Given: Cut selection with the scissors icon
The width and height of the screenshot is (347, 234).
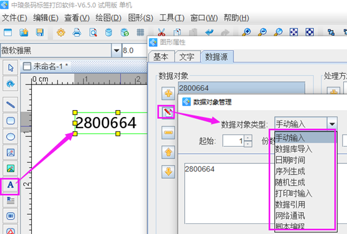Looking at the screenshot, I should [x=162, y=33].
